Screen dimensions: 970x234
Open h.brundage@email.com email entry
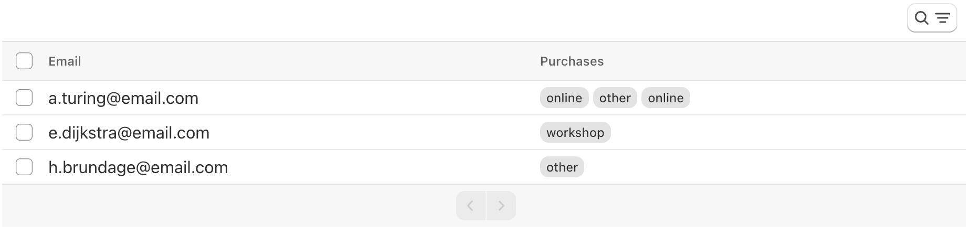click(138, 167)
